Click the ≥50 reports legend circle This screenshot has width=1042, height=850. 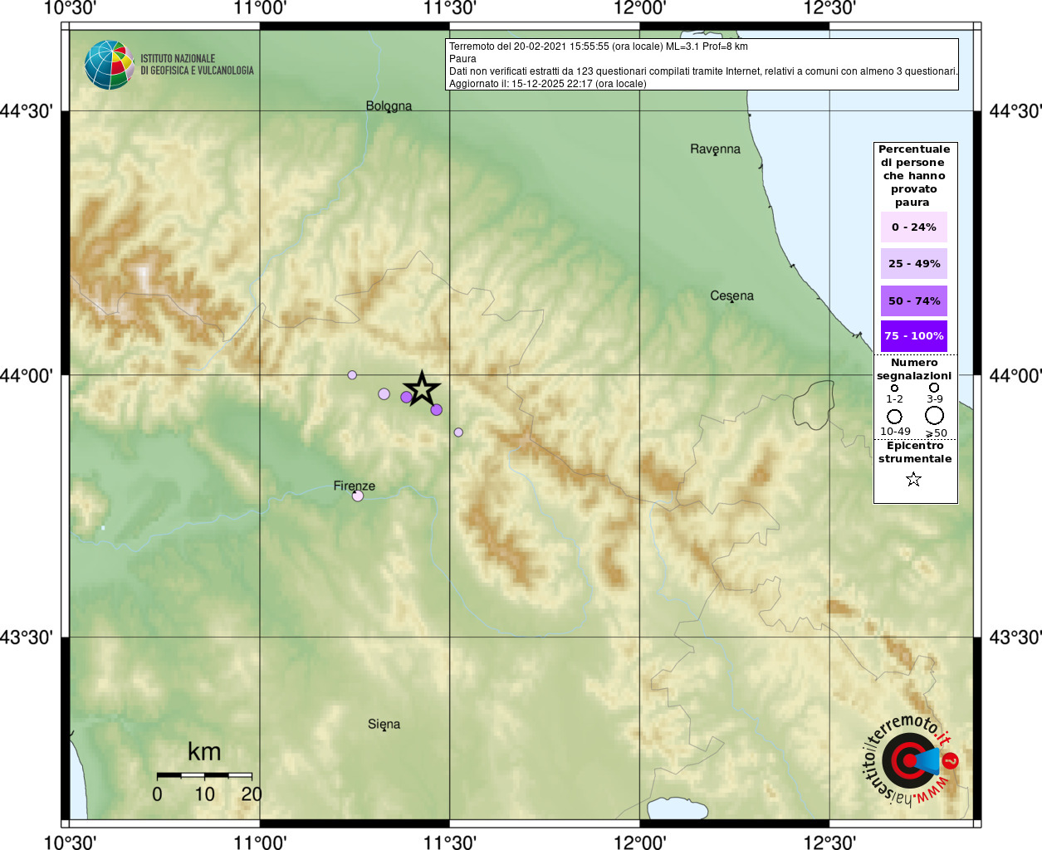click(934, 415)
